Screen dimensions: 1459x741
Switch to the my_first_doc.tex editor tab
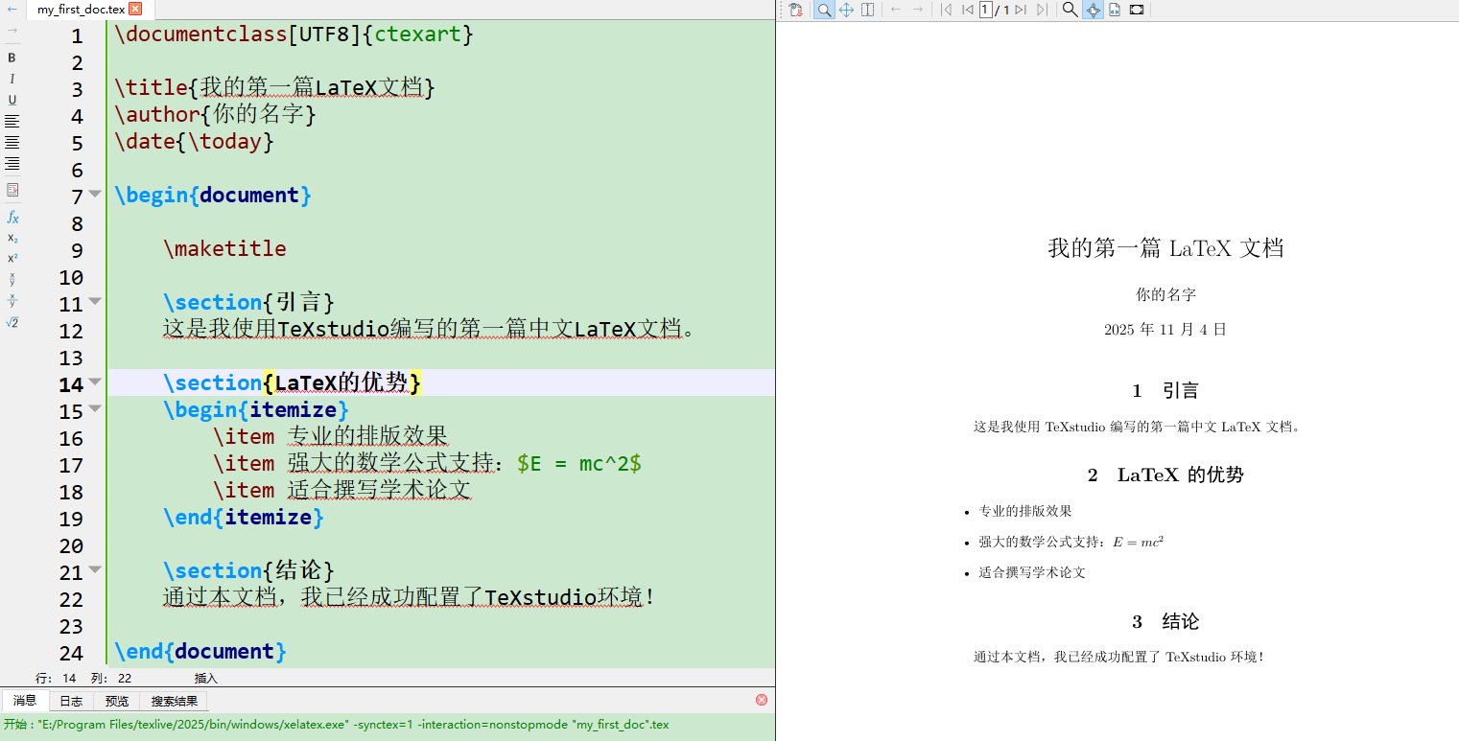(x=81, y=10)
